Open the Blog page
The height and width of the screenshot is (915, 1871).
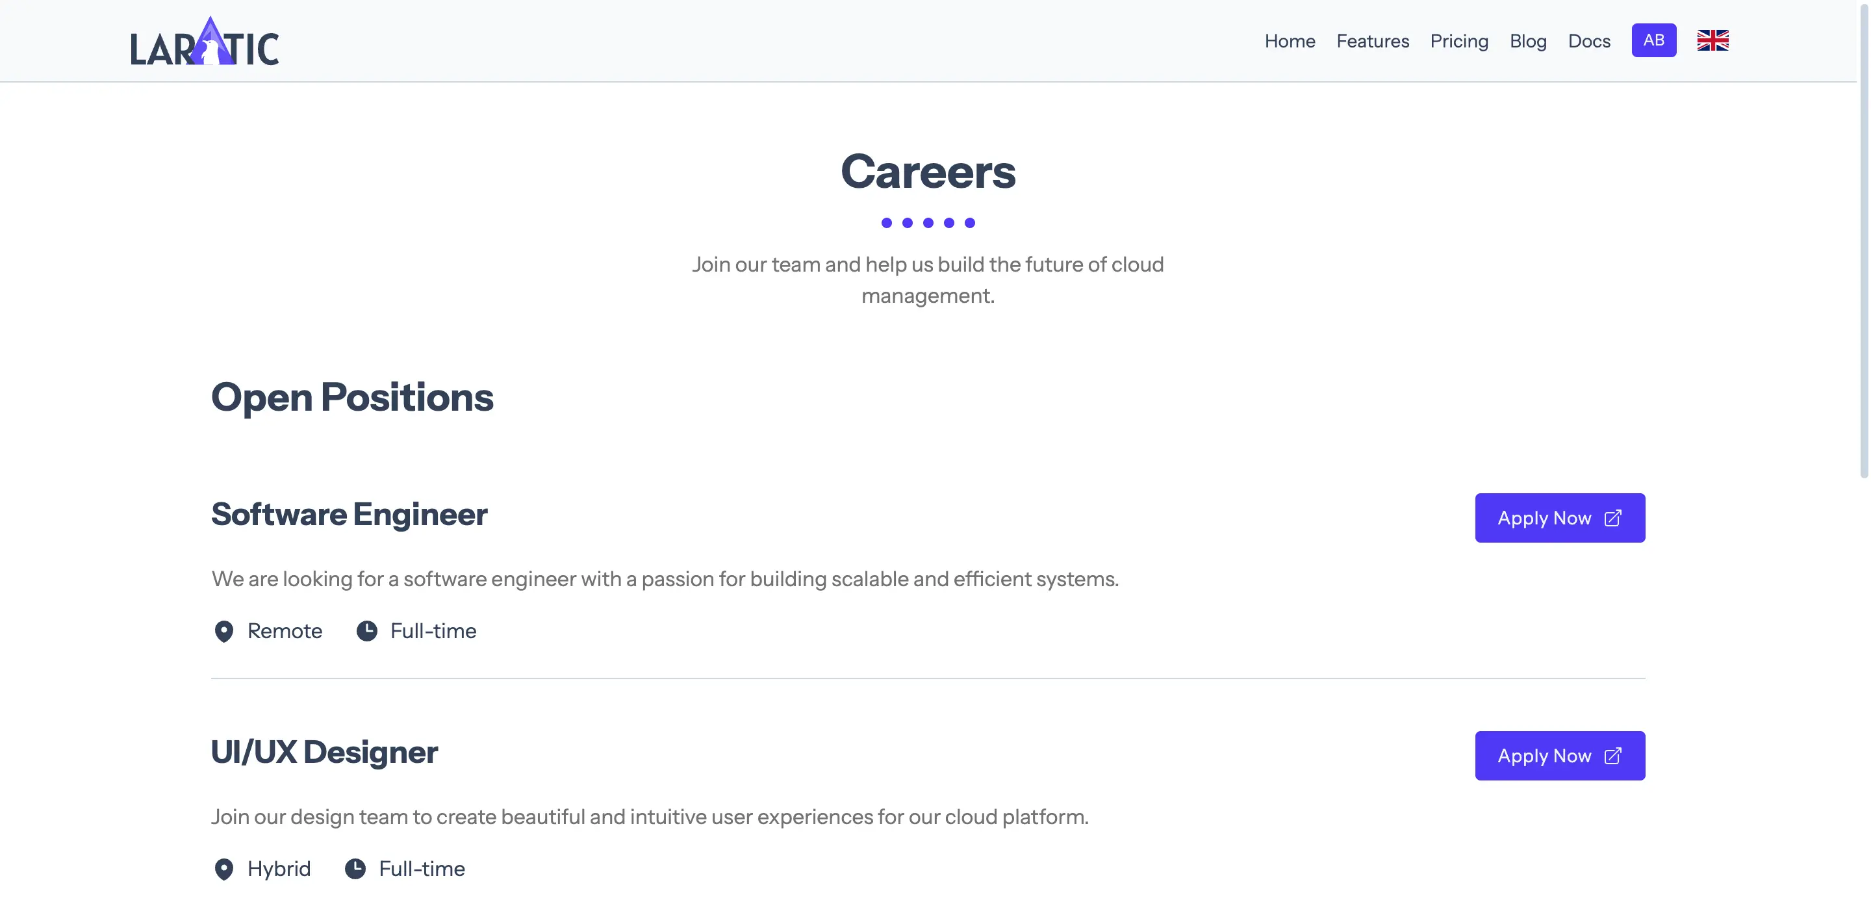(1527, 42)
